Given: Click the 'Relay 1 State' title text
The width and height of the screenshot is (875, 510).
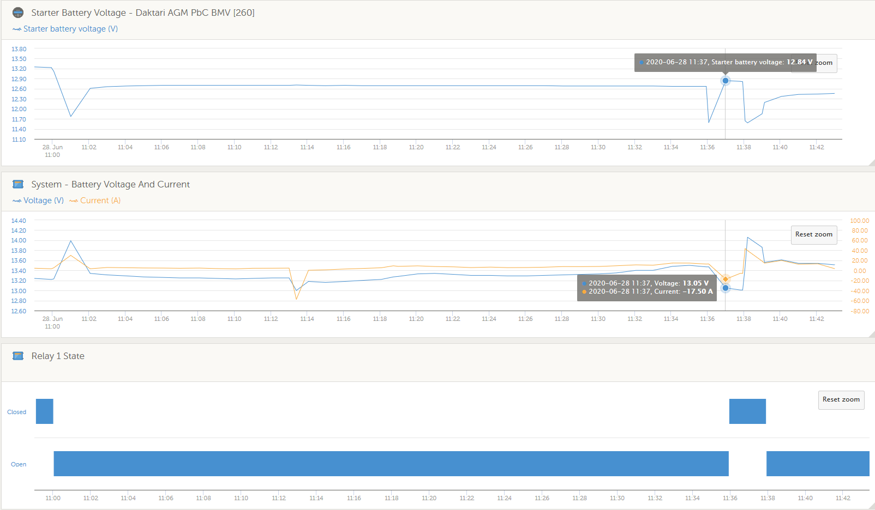Looking at the screenshot, I should (x=58, y=356).
